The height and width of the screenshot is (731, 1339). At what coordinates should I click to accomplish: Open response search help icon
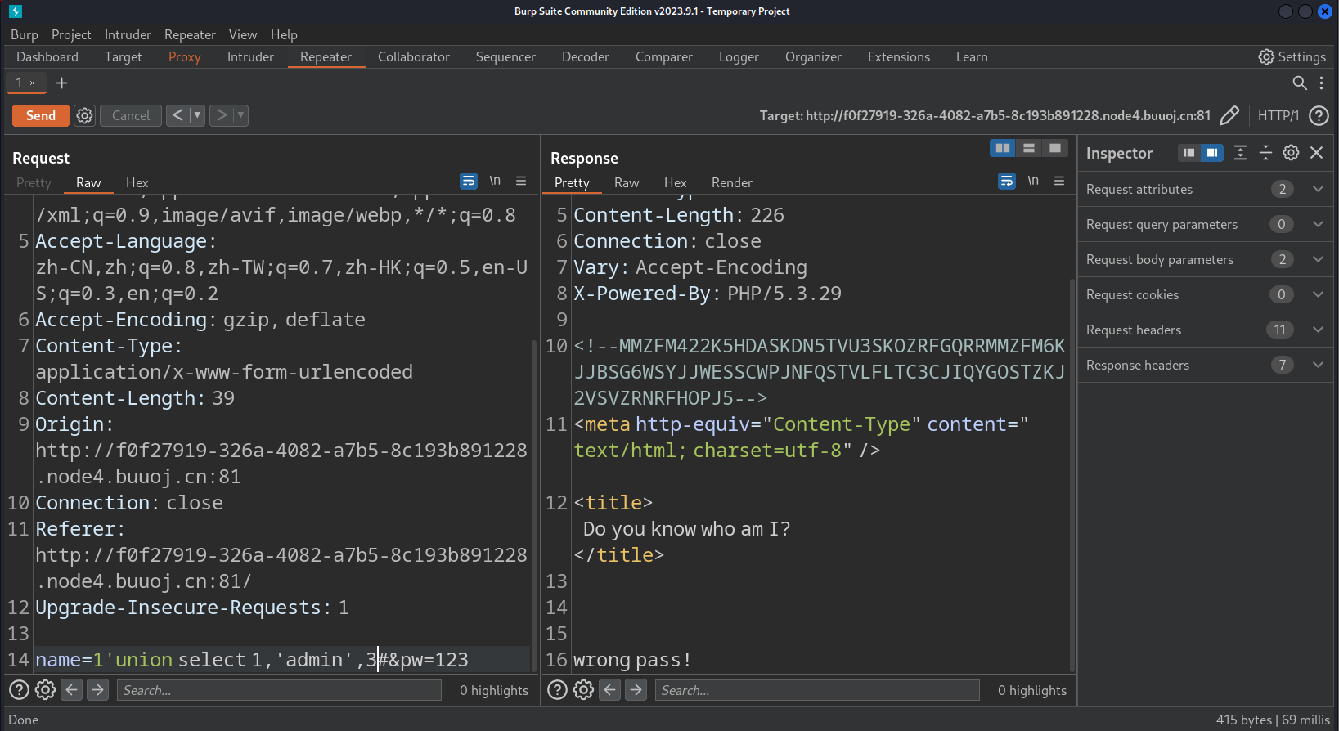pyautogui.click(x=557, y=690)
